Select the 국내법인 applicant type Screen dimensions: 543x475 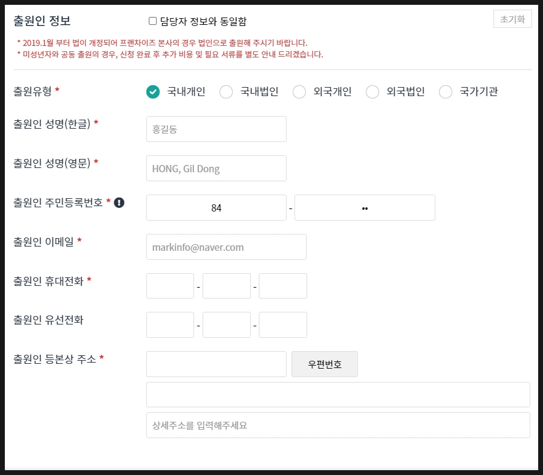(x=226, y=92)
